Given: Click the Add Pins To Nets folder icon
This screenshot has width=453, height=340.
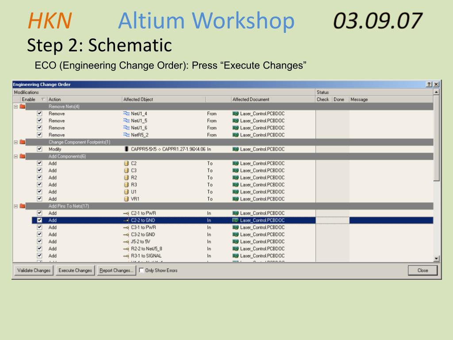Looking at the screenshot, I should point(22,206).
